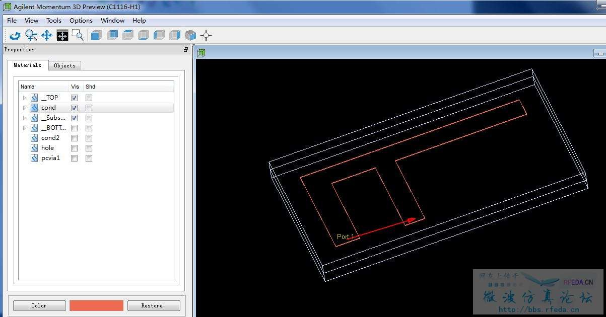Image resolution: width=606 pixels, height=317 pixels.
Task: Expand the cond tree node
Action: coord(24,108)
